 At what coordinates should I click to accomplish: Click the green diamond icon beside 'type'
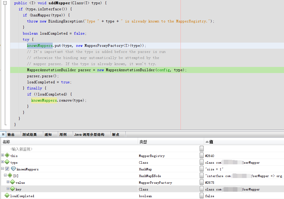7,162
